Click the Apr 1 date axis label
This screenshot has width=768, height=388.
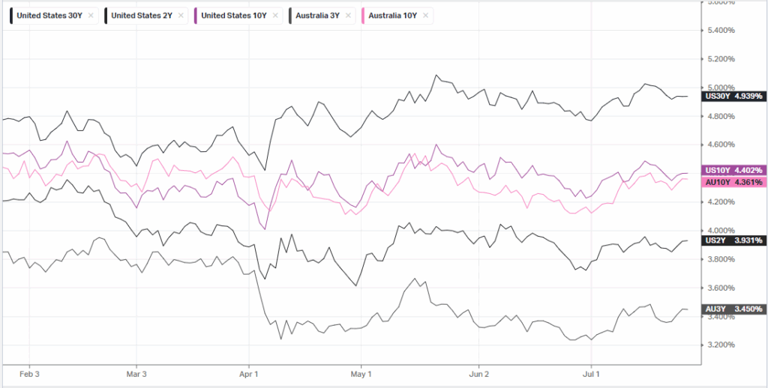coord(249,375)
